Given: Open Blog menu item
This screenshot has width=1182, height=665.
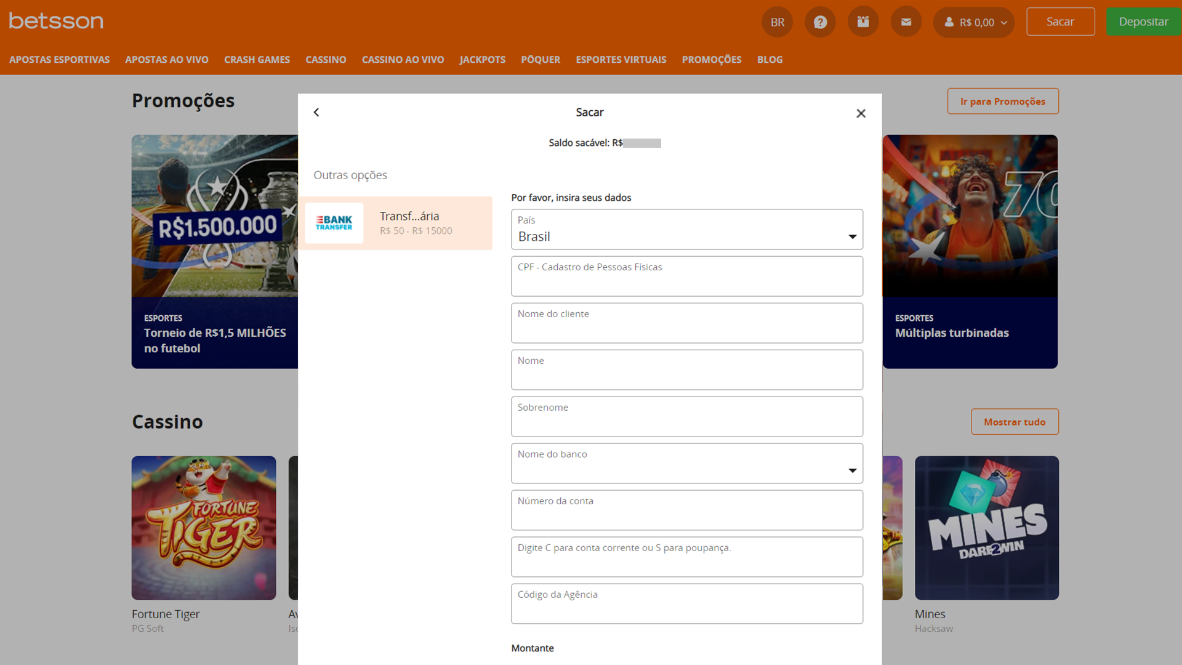Looking at the screenshot, I should (770, 60).
